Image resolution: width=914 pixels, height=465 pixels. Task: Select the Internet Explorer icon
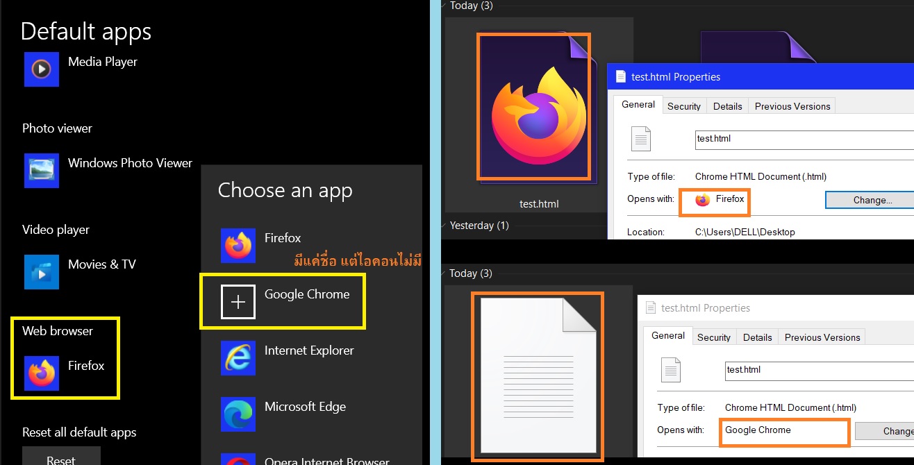pyautogui.click(x=238, y=358)
